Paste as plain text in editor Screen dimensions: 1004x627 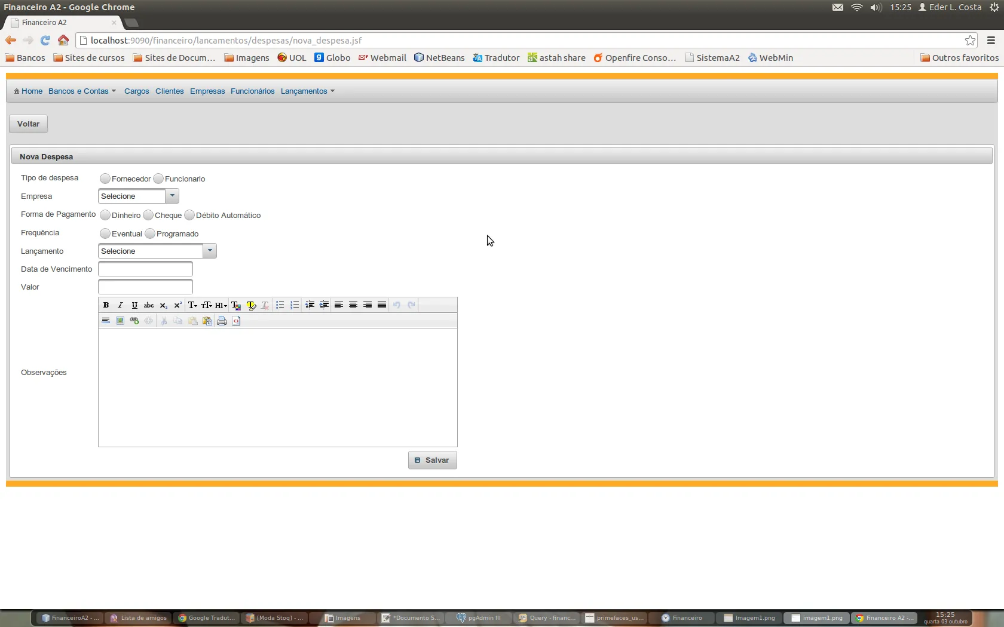(x=207, y=321)
